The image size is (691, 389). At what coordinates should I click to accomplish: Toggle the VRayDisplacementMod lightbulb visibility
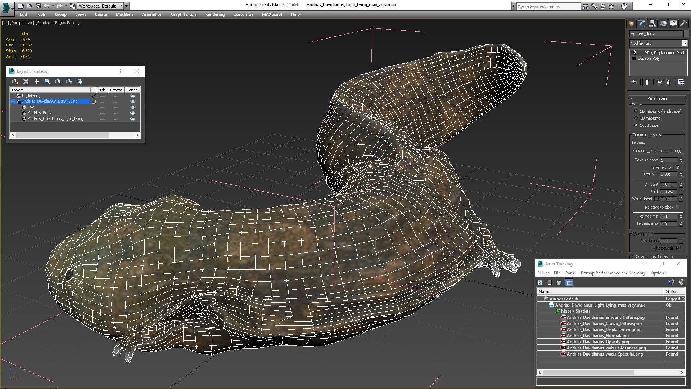pos(635,53)
